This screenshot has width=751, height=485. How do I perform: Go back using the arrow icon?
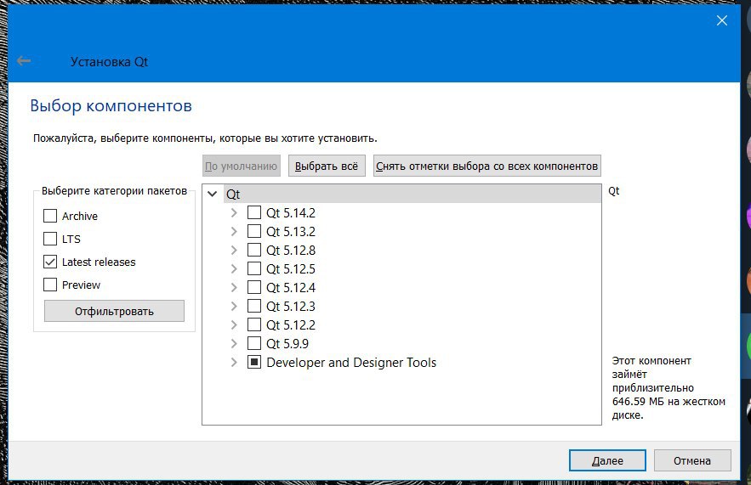tap(24, 61)
